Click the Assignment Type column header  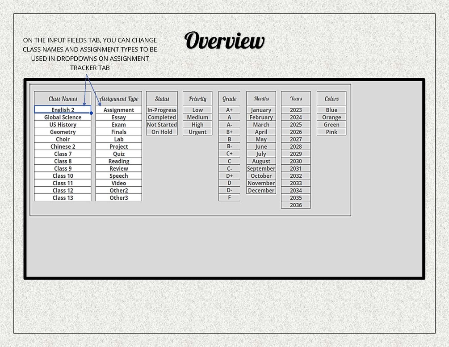pos(118,99)
